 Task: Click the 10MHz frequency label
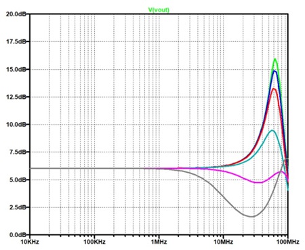(224, 242)
